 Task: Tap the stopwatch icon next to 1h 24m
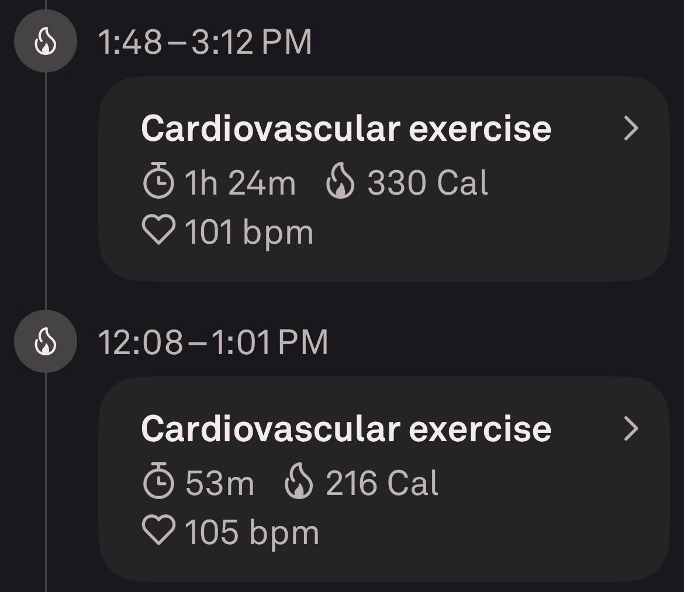(x=158, y=182)
